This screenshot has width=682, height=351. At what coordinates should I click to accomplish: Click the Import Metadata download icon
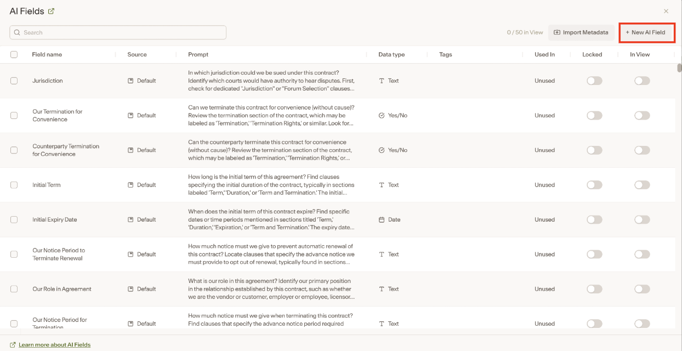[557, 32]
